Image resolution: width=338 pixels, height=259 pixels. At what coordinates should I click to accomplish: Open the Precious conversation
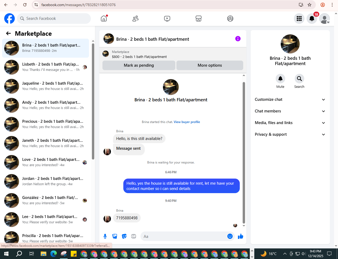(45, 124)
